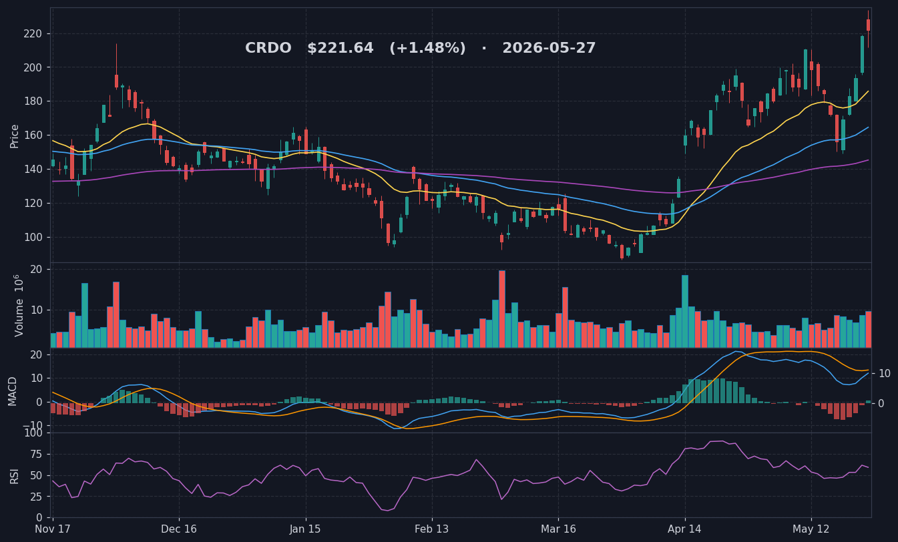Click the 220 price axis value
Screen dimensions: 898x542
[x=33, y=34]
